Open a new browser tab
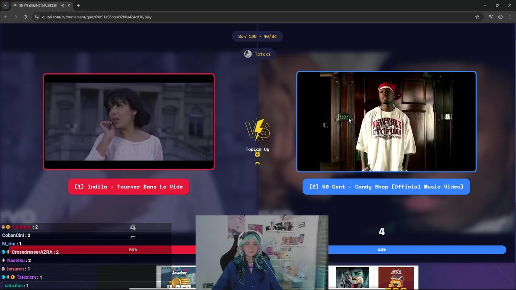 pos(78,5)
